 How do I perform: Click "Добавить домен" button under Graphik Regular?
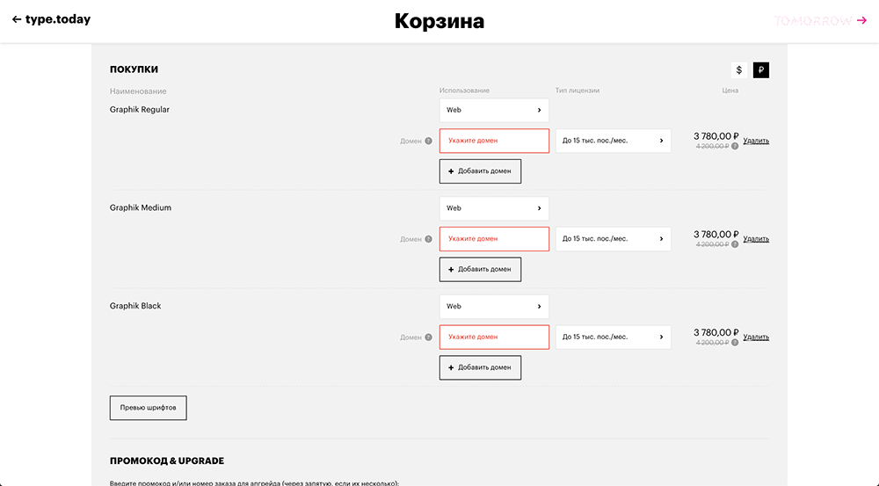pyautogui.click(x=480, y=171)
